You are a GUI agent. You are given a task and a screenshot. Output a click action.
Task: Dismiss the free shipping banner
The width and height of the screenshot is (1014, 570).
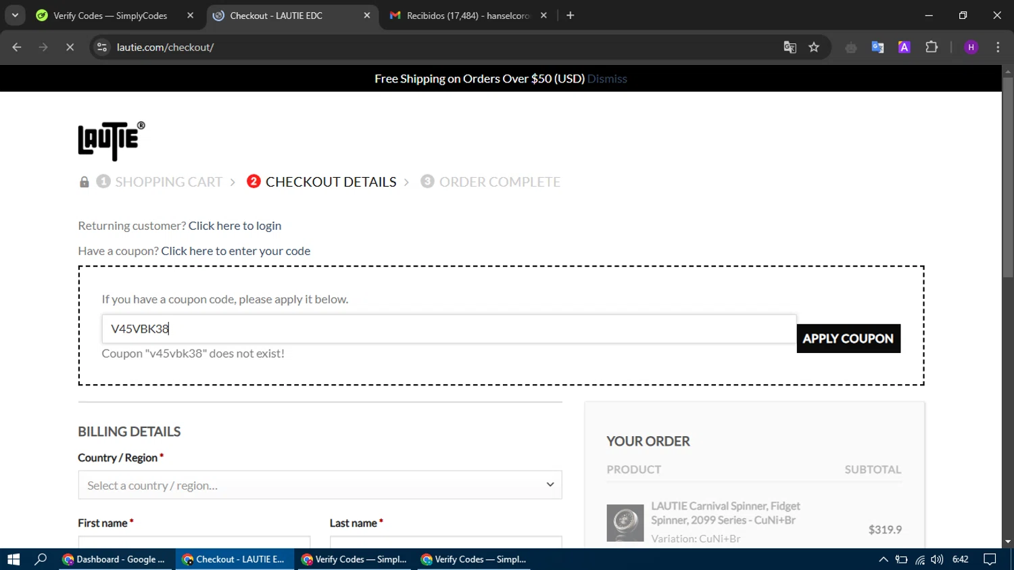(607, 78)
